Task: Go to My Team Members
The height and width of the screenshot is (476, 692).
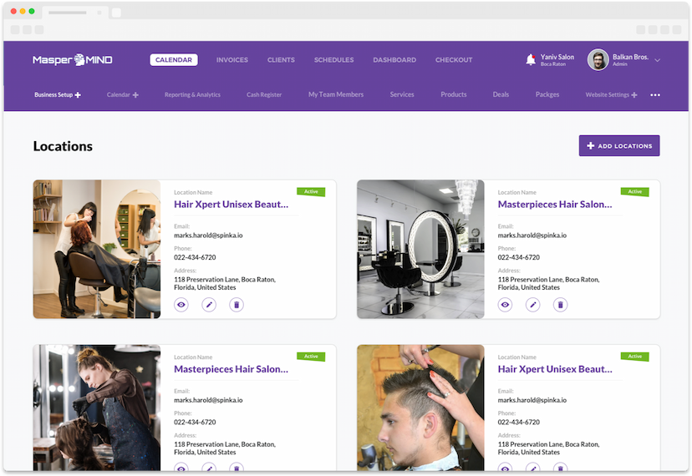Action: tap(335, 95)
